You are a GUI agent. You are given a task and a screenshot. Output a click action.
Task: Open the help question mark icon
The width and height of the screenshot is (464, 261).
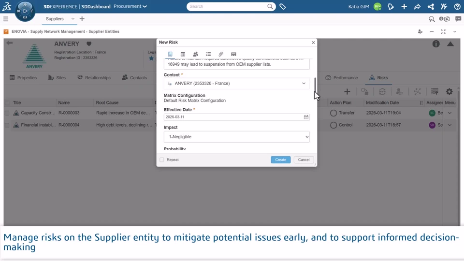coord(457,6)
